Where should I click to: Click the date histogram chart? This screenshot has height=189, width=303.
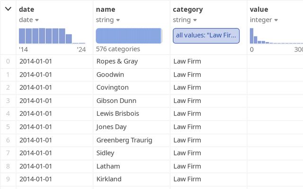52,36
